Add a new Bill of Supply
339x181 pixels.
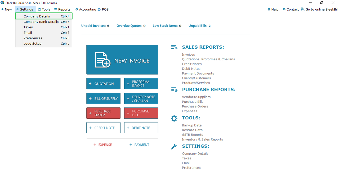point(104,98)
